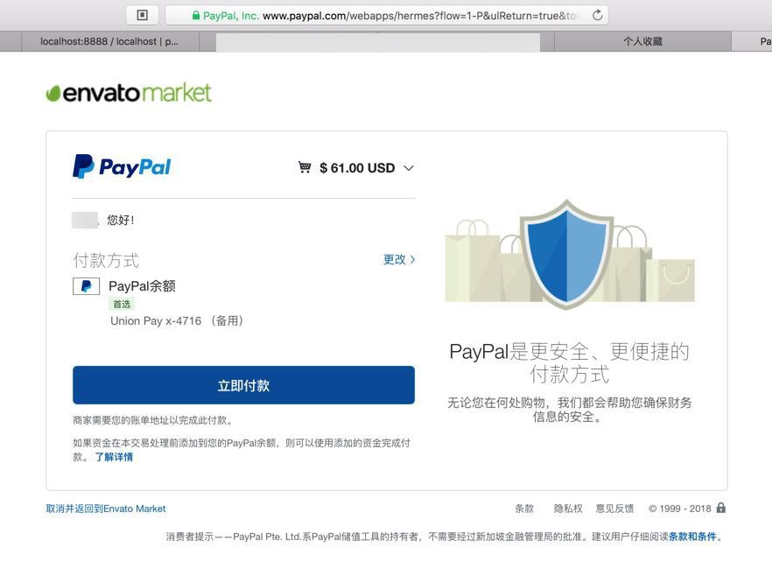Click the 付款方式 heading
The height and width of the screenshot is (569, 772).
click(106, 260)
